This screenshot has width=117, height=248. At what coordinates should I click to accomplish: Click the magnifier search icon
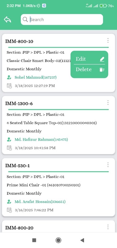click(25, 20)
